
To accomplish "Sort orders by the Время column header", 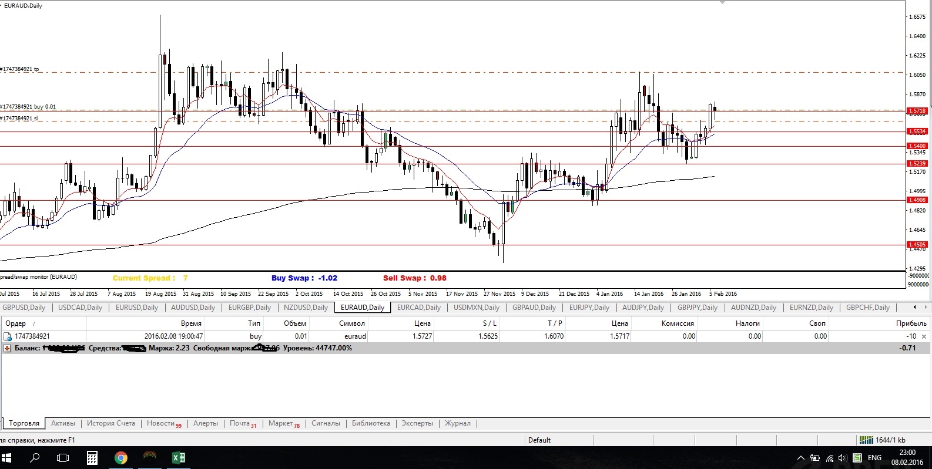I will coord(145,323).
